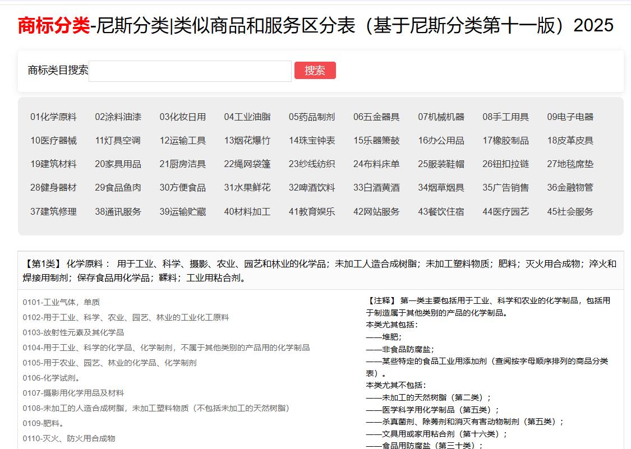
Task: View the 35广告销售 classification
Action: [x=505, y=187]
